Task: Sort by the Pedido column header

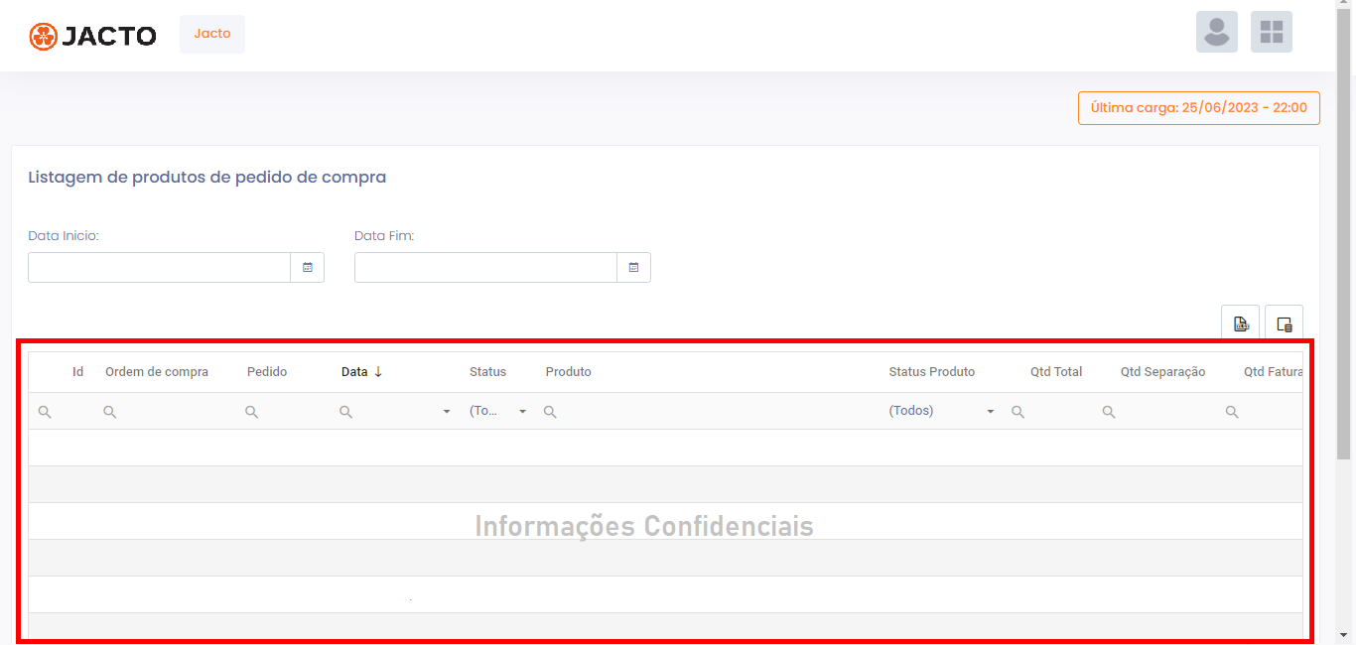Action: 267,372
